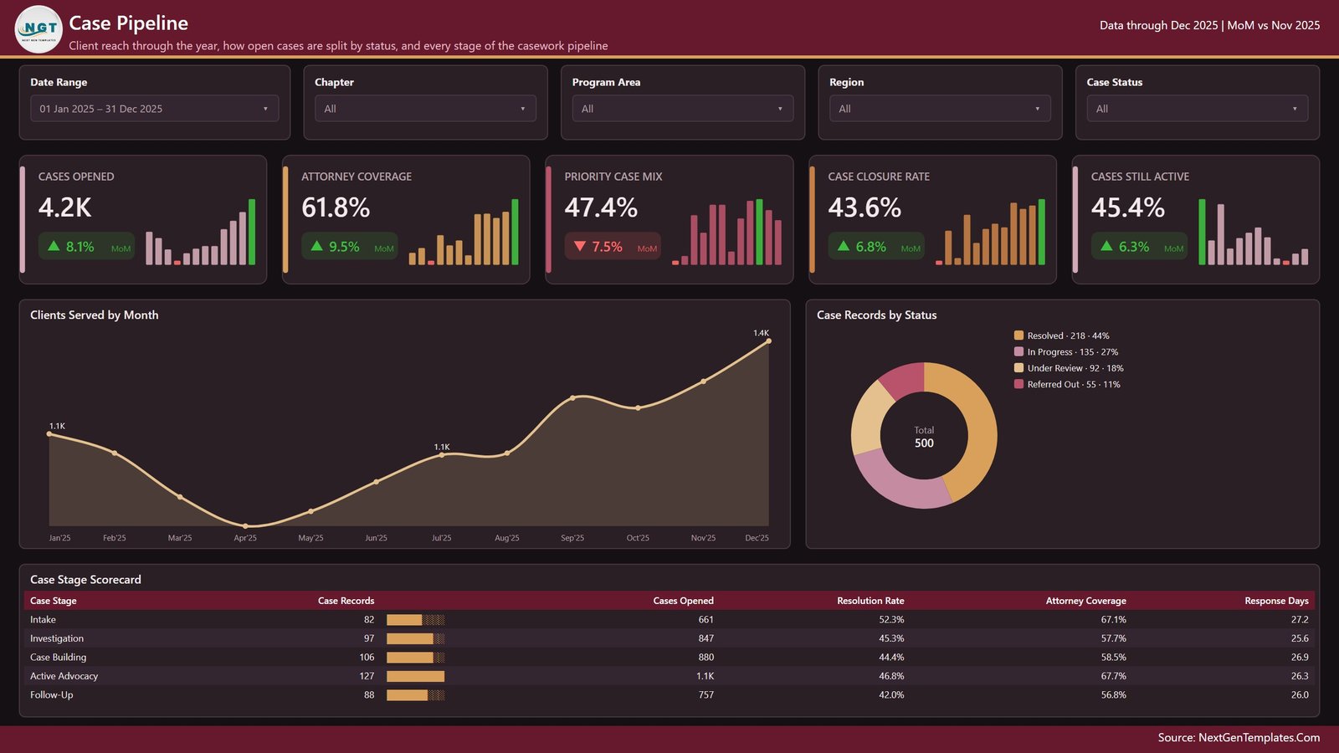
Task: Sort by the Resolution Rate column header
Action: point(870,601)
